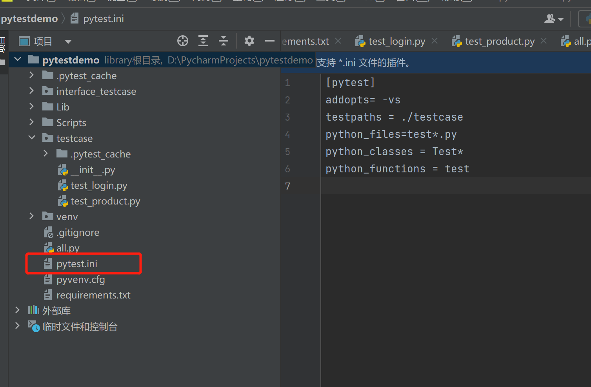Click the testpaths = ./testcase line
The height and width of the screenshot is (387, 591).
pyautogui.click(x=394, y=117)
